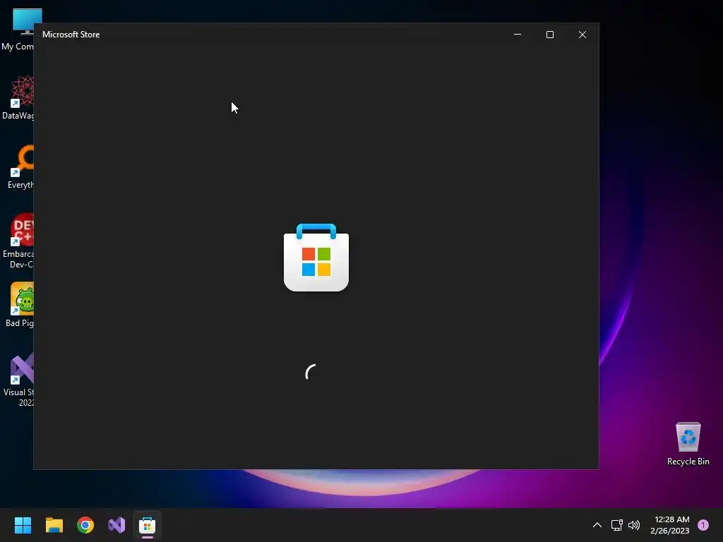Launch Google Chrome from the taskbar
The image size is (723, 542).
pos(85,525)
